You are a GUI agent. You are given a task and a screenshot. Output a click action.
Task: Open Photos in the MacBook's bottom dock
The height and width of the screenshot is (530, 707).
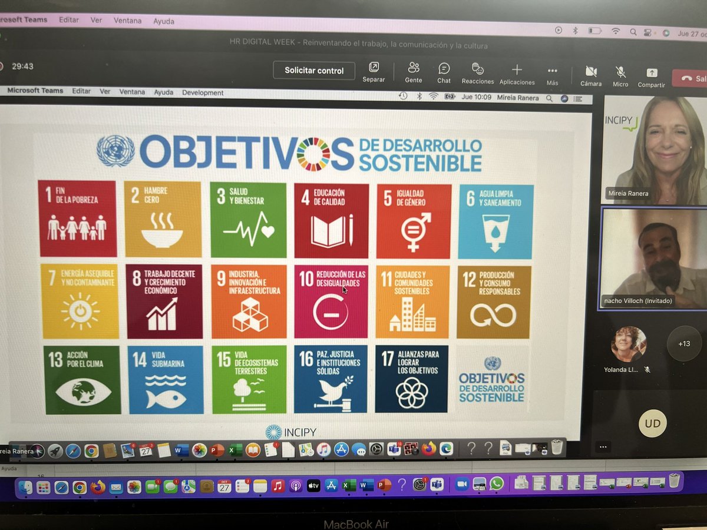pyautogui.click(x=134, y=487)
